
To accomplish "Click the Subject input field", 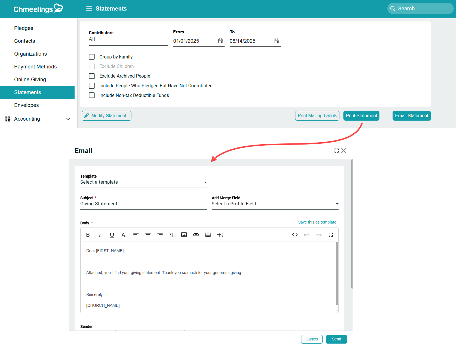I will 143,204.
